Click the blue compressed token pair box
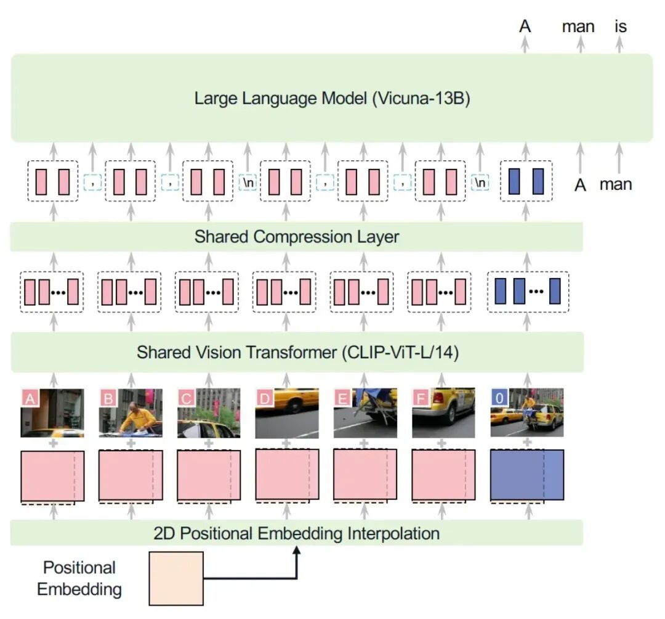This screenshot has width=665, height=619. (526, 181)
